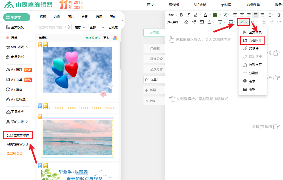Click paragraph spacing after icon
This screenshot has height=180, width=283.
[220, 22]
